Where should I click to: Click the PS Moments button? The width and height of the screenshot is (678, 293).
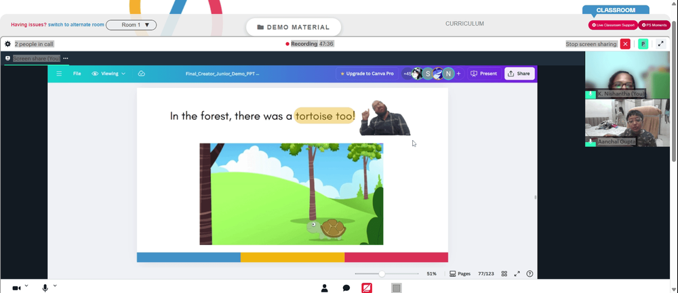654,25
